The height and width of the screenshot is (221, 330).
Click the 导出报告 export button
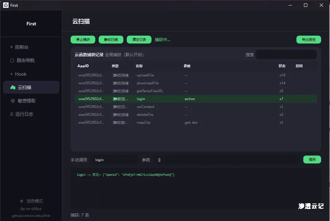coord(308,39)
